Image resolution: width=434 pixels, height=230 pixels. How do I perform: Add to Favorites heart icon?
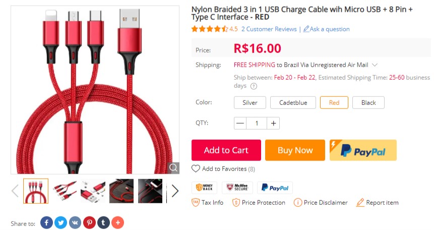point(196,169)
